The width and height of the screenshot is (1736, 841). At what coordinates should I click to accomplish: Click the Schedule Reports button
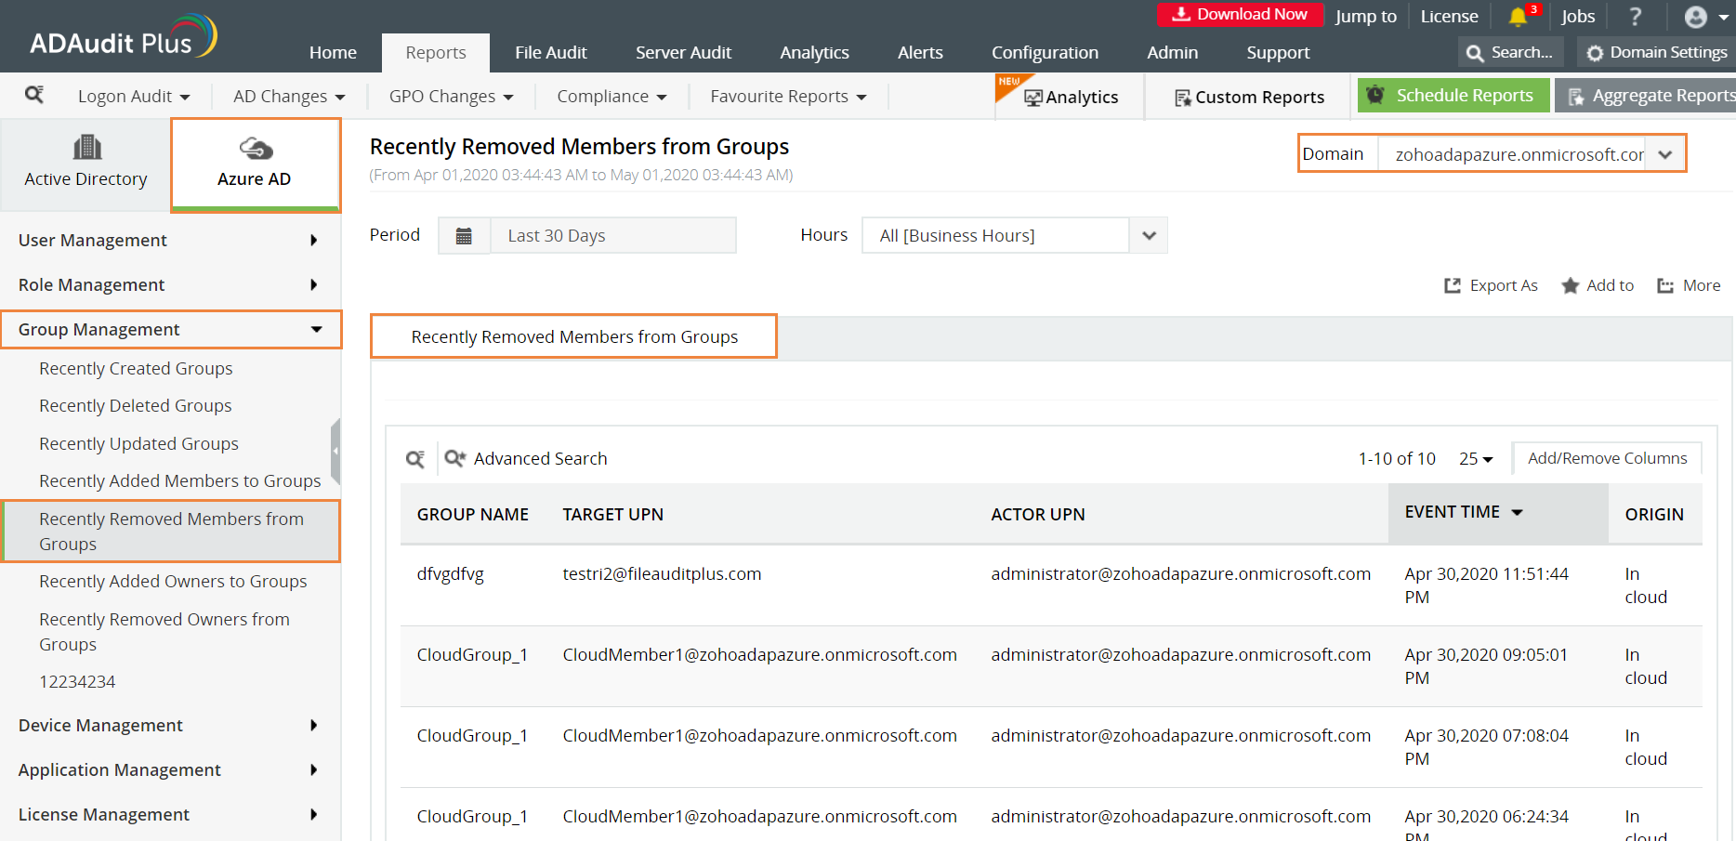pyautogui.click(x=1453, y=95)
